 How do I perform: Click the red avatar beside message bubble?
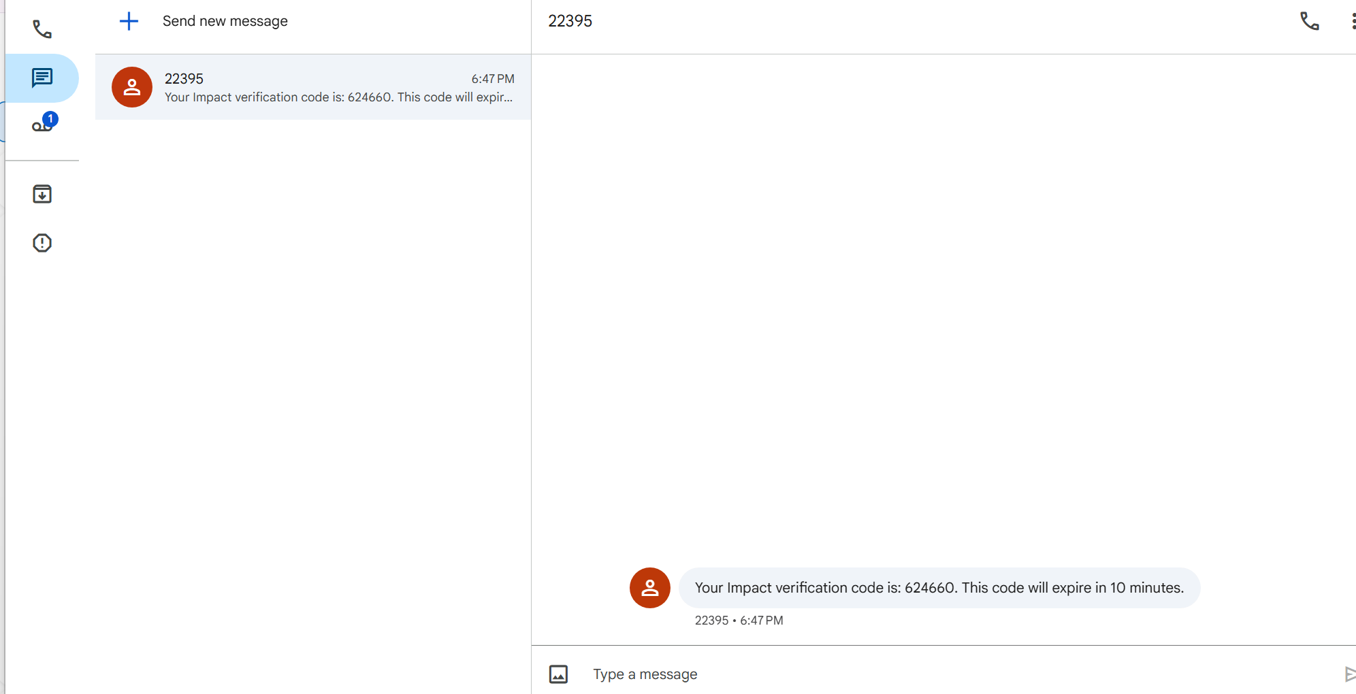click(650, 588)
